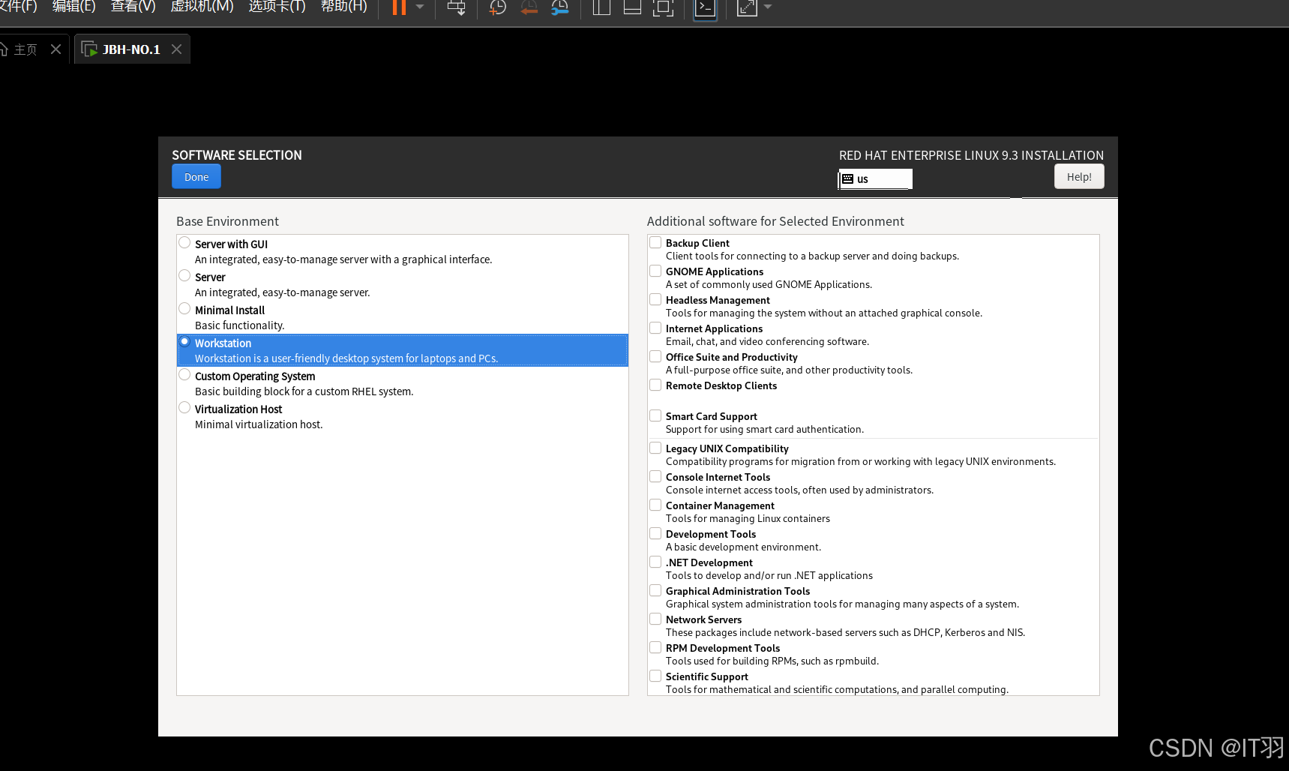Check Development Tools

pyautogui.click(x=655, y=533)
